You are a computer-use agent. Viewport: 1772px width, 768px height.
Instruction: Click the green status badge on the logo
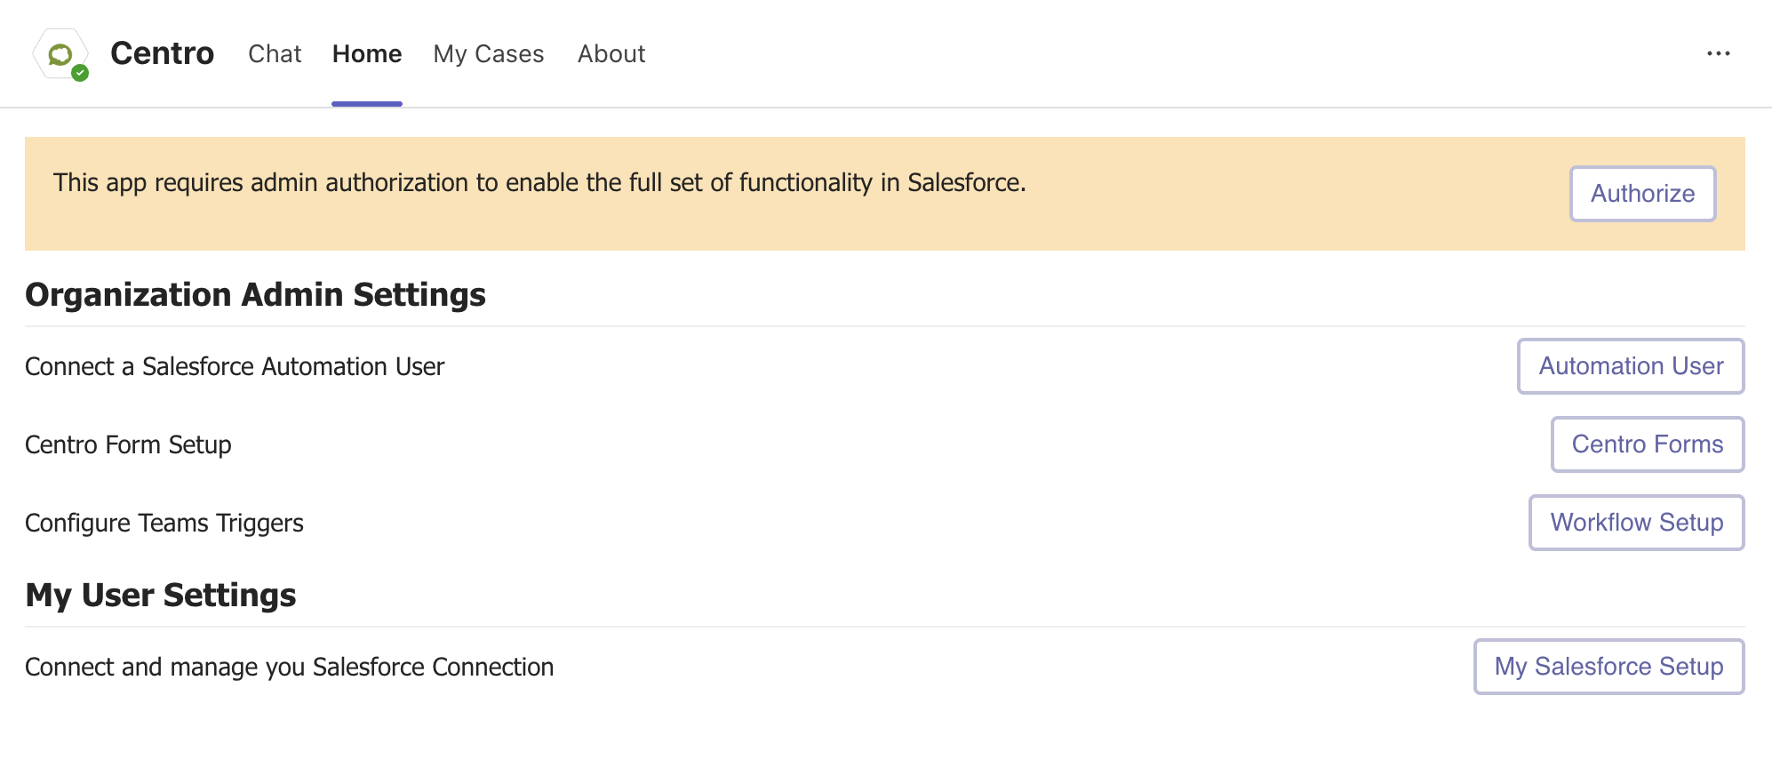point(80,73)
